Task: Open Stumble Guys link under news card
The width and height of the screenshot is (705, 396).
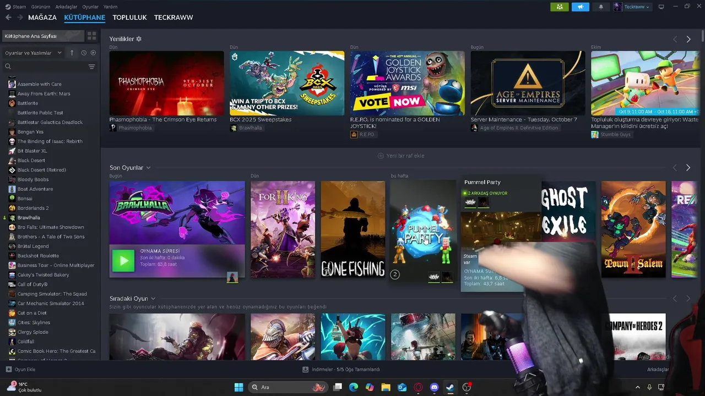Action: click(611, 134)
